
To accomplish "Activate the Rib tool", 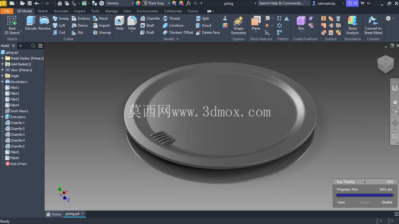I will tap(77, 33).
